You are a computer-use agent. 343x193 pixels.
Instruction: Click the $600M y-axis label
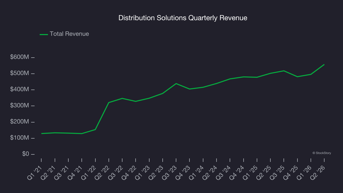20,57
